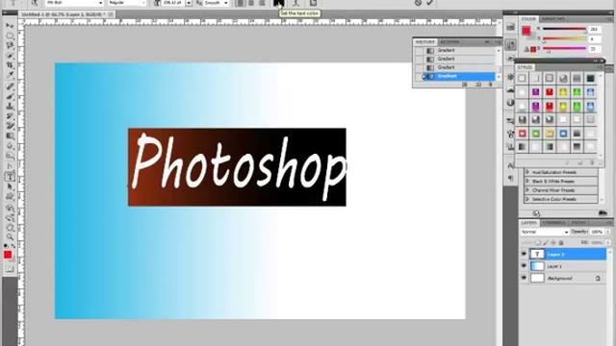Switch to the Channels tab
Screen dimensions: 616x346
click(553, 223)
